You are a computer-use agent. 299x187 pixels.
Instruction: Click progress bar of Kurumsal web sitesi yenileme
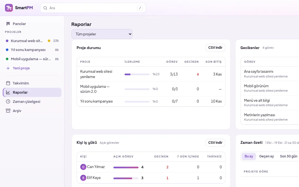(x=137, y=74)
